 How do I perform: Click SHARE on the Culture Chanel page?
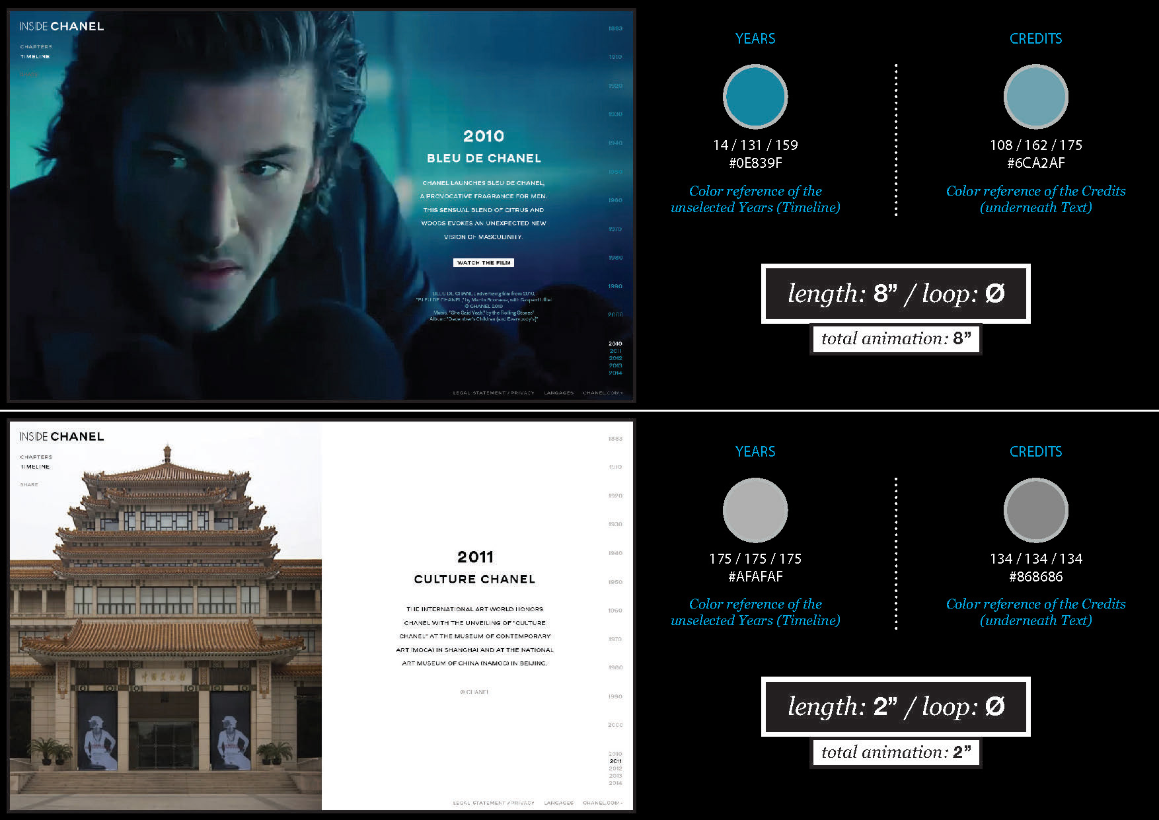click(29, 485)
